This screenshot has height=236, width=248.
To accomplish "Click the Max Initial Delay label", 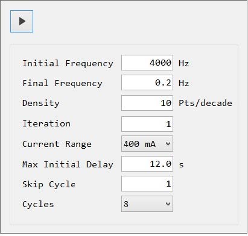I will [x=68, y=164].
